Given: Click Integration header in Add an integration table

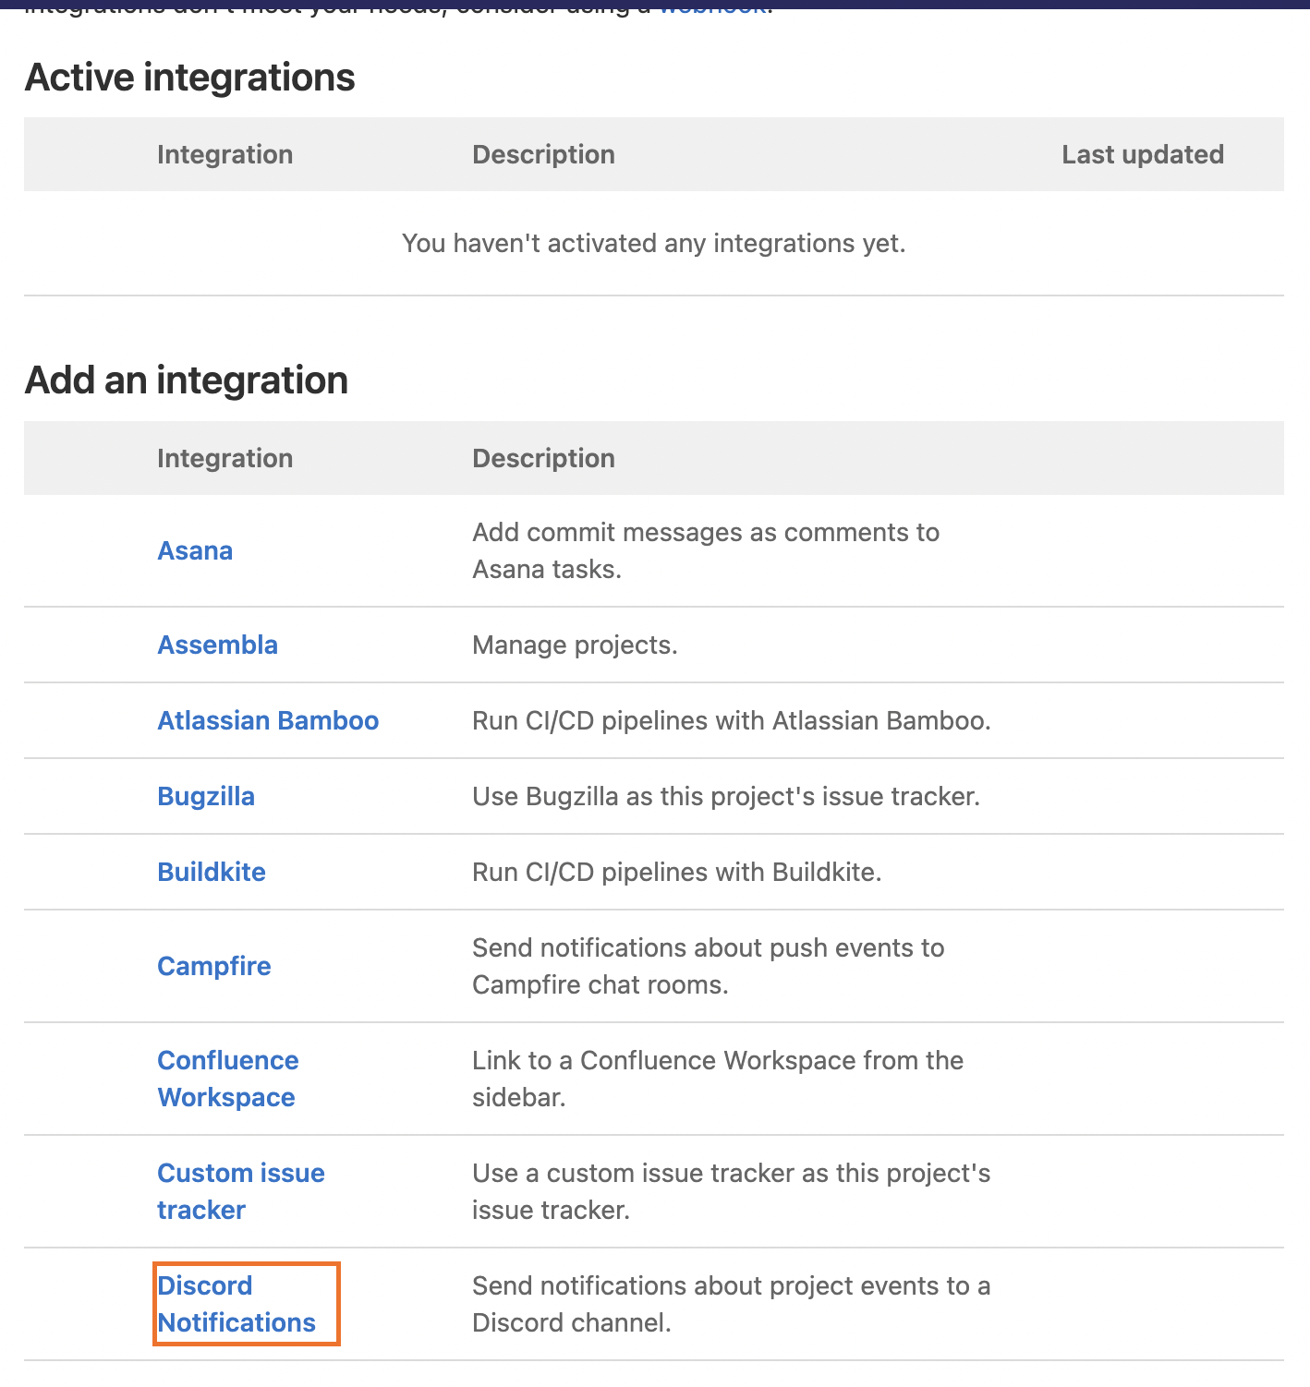Looking at the screenshot, I should 224,459.
